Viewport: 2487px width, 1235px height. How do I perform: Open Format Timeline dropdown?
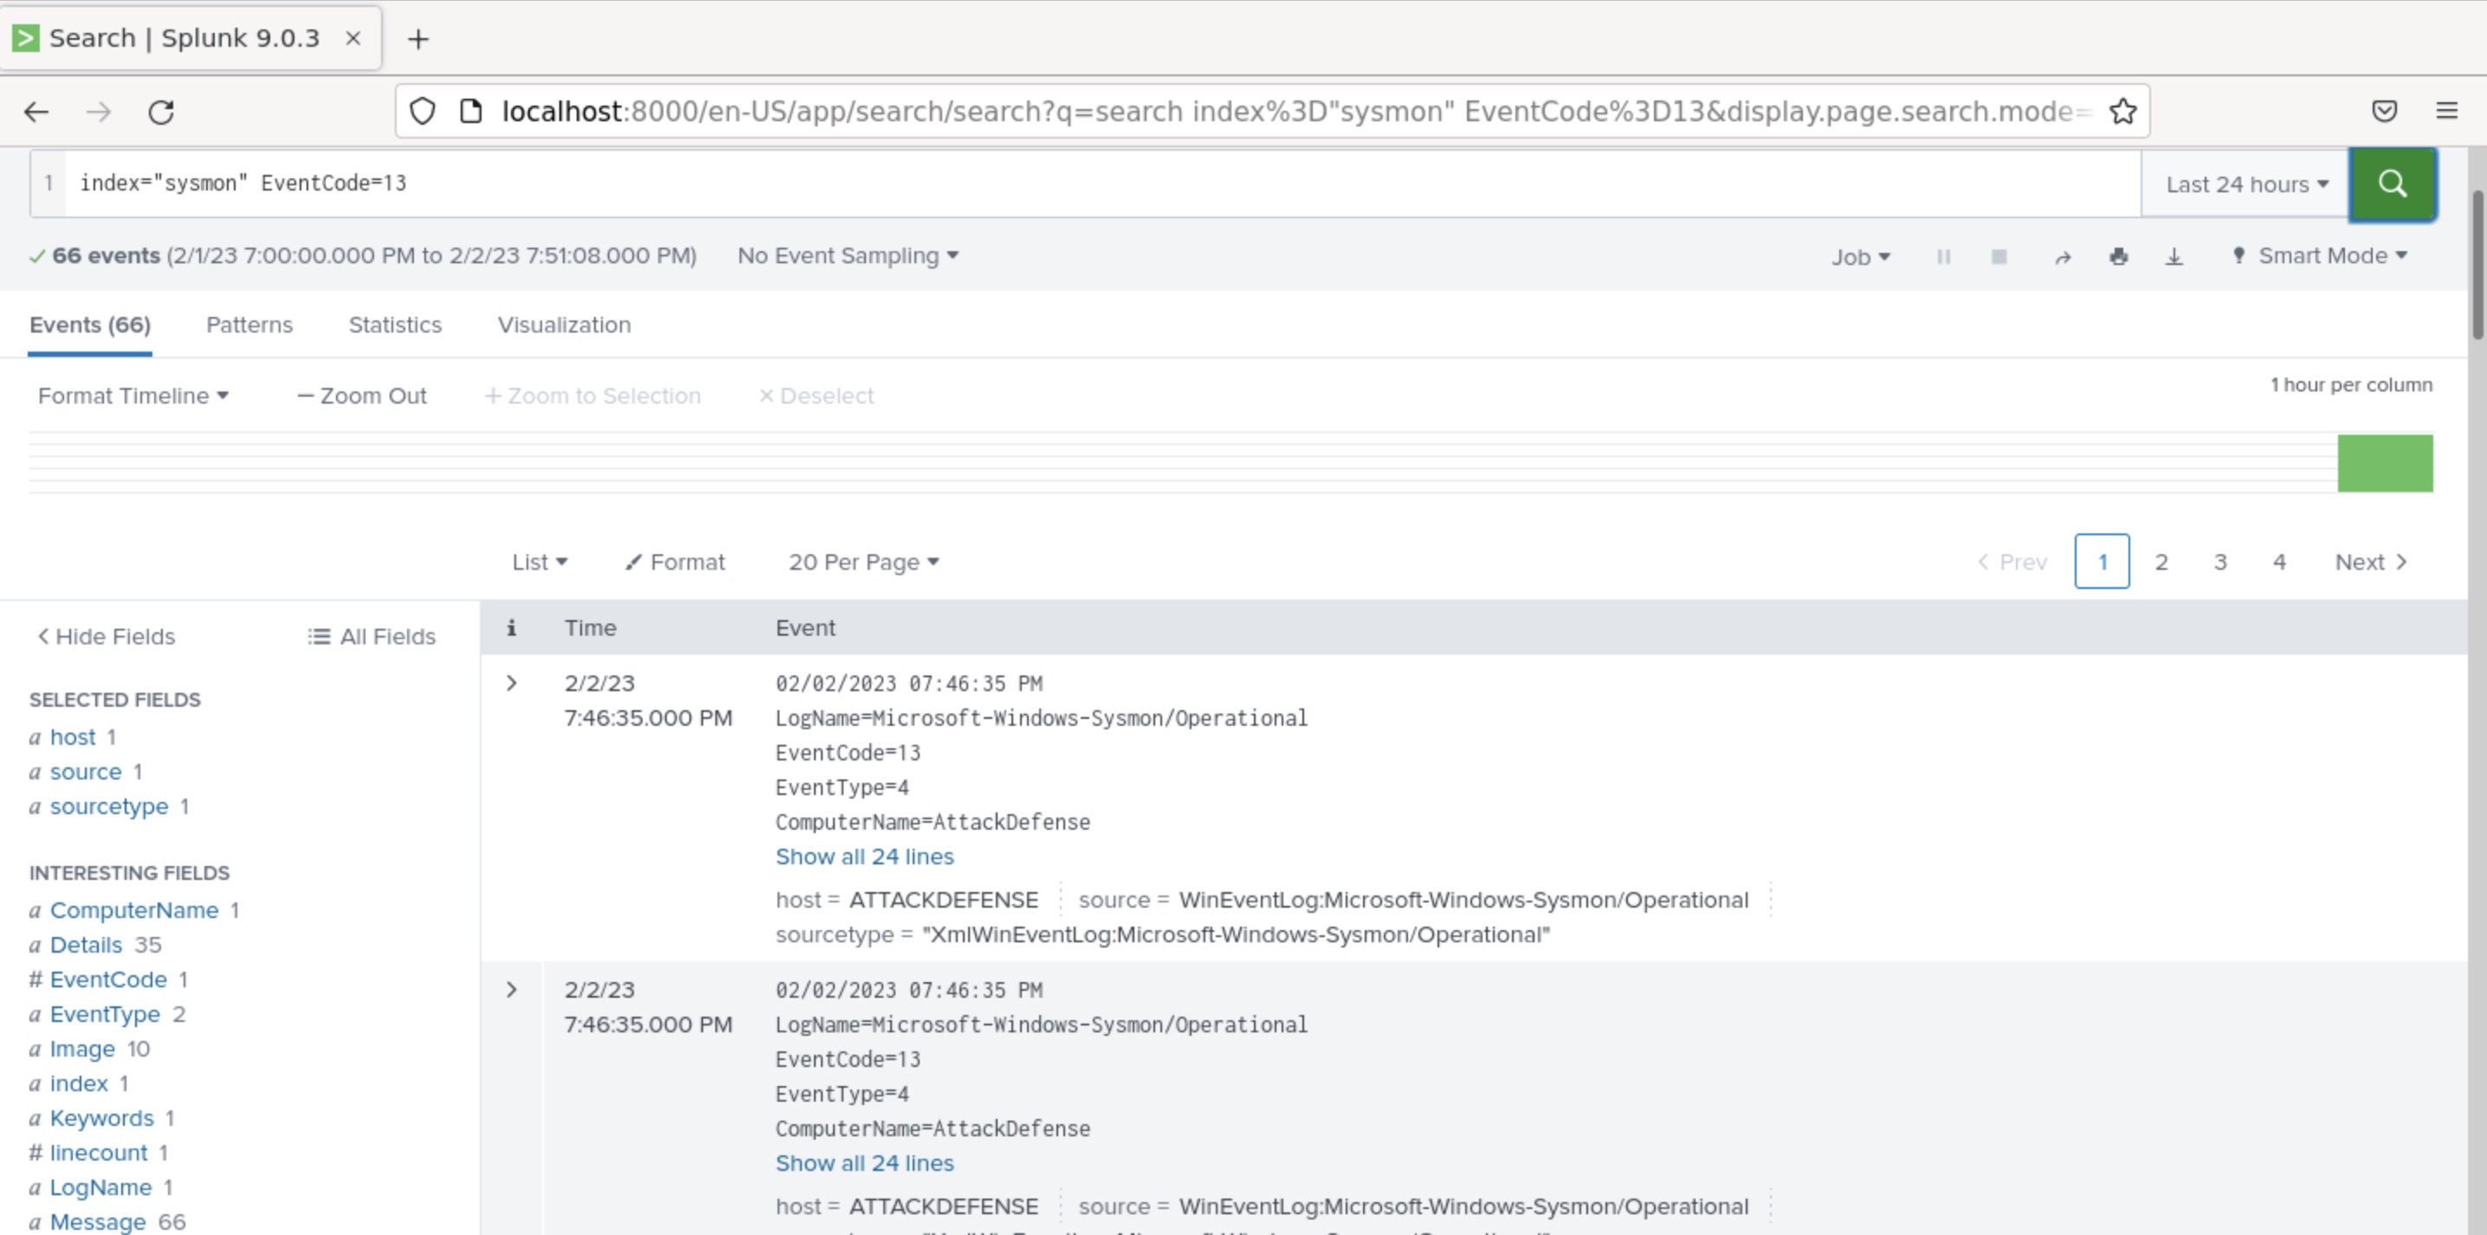[x=133, y=396]
